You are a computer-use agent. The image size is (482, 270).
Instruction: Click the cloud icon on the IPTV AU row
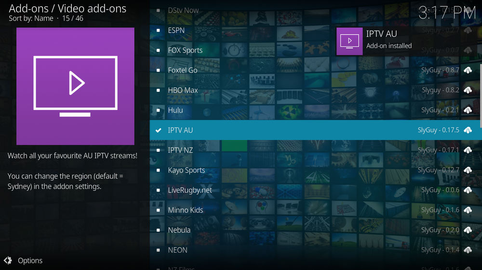[x=468, y=130]
